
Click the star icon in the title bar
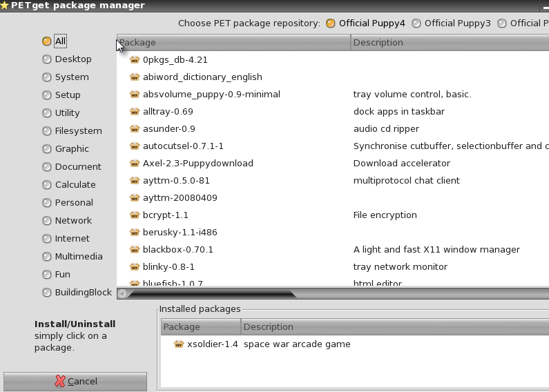point(4,6)
